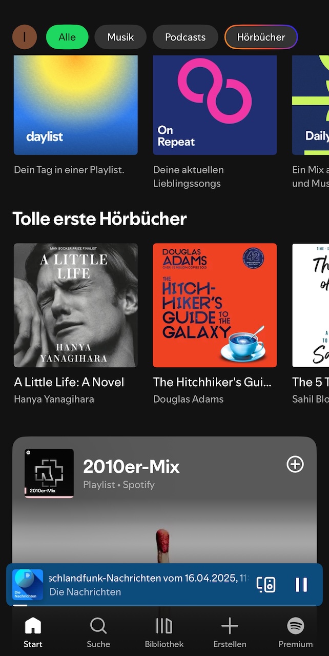
Task: Go to the Start home tab
Action: click(x=33, y=633)
